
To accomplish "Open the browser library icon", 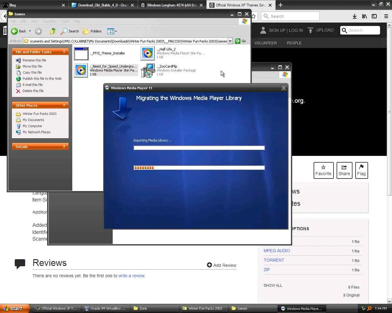I will click(364, 16).
